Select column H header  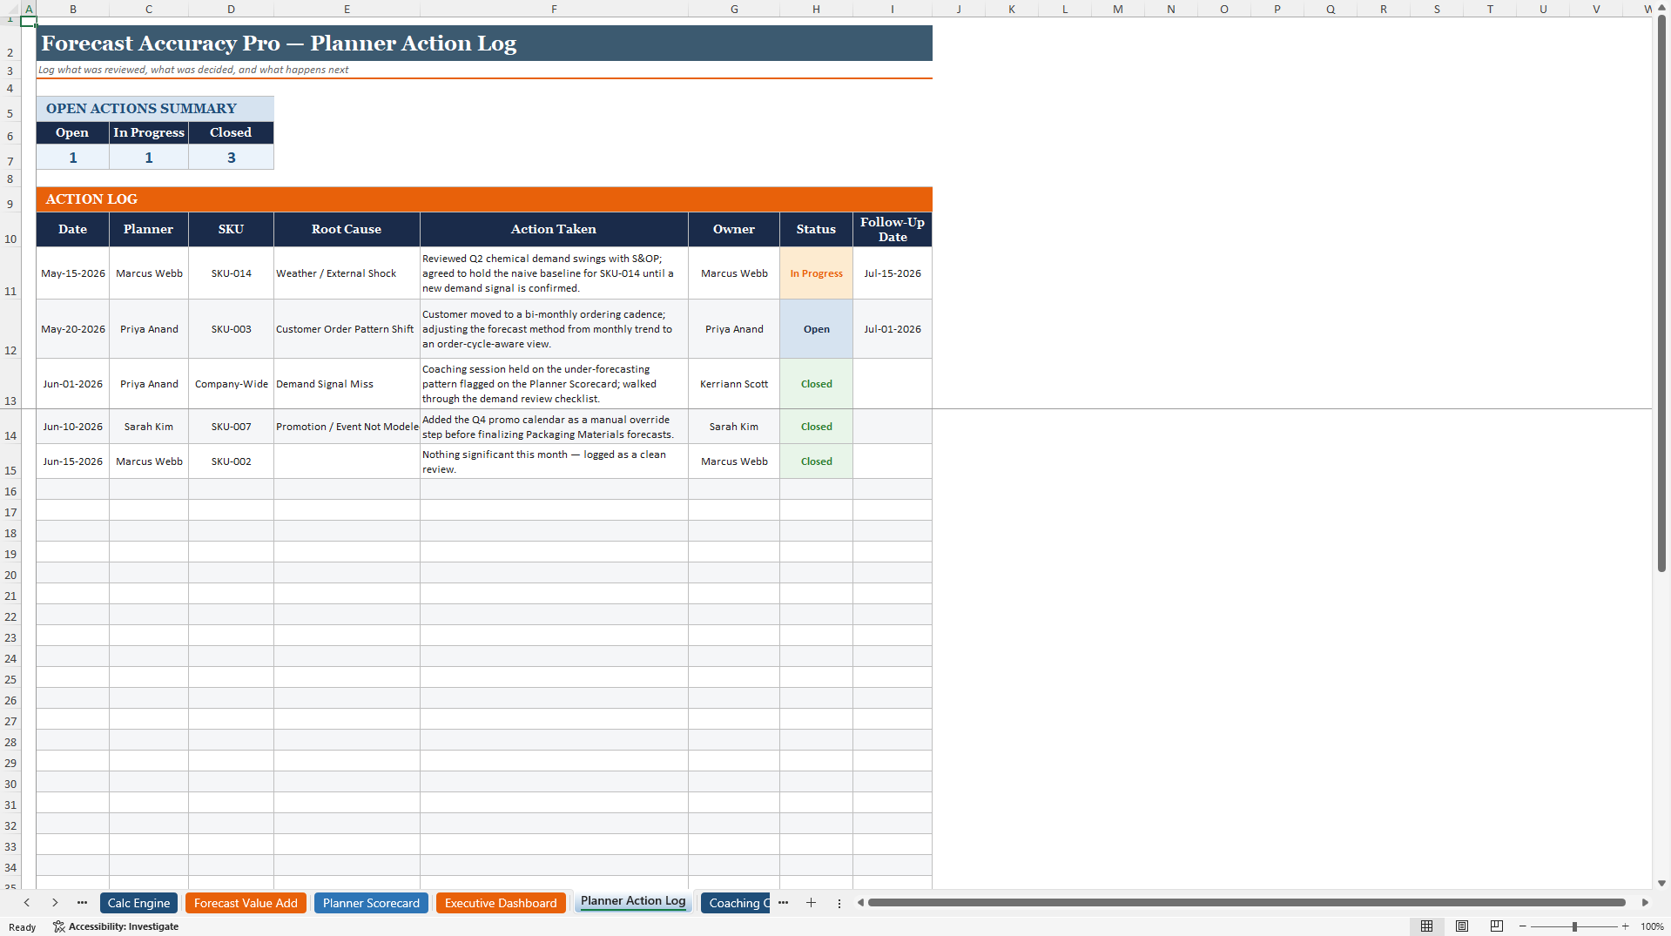(x=816, y=9)
